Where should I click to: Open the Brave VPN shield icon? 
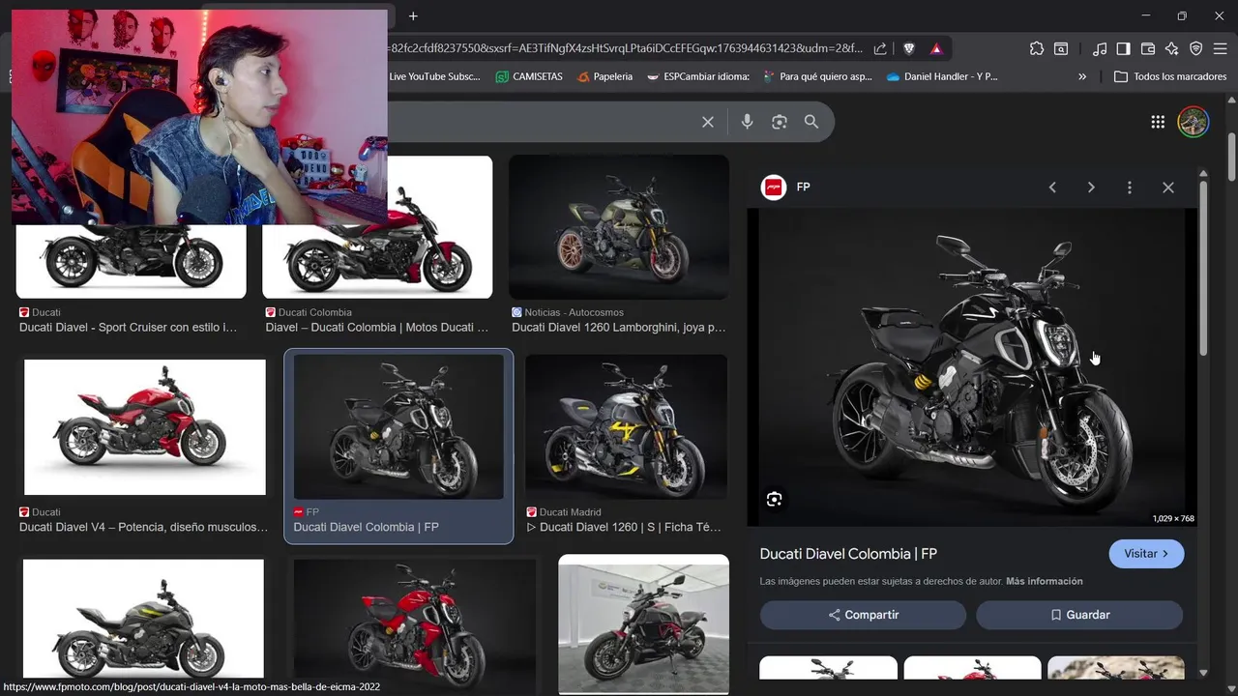point(1195,48)
